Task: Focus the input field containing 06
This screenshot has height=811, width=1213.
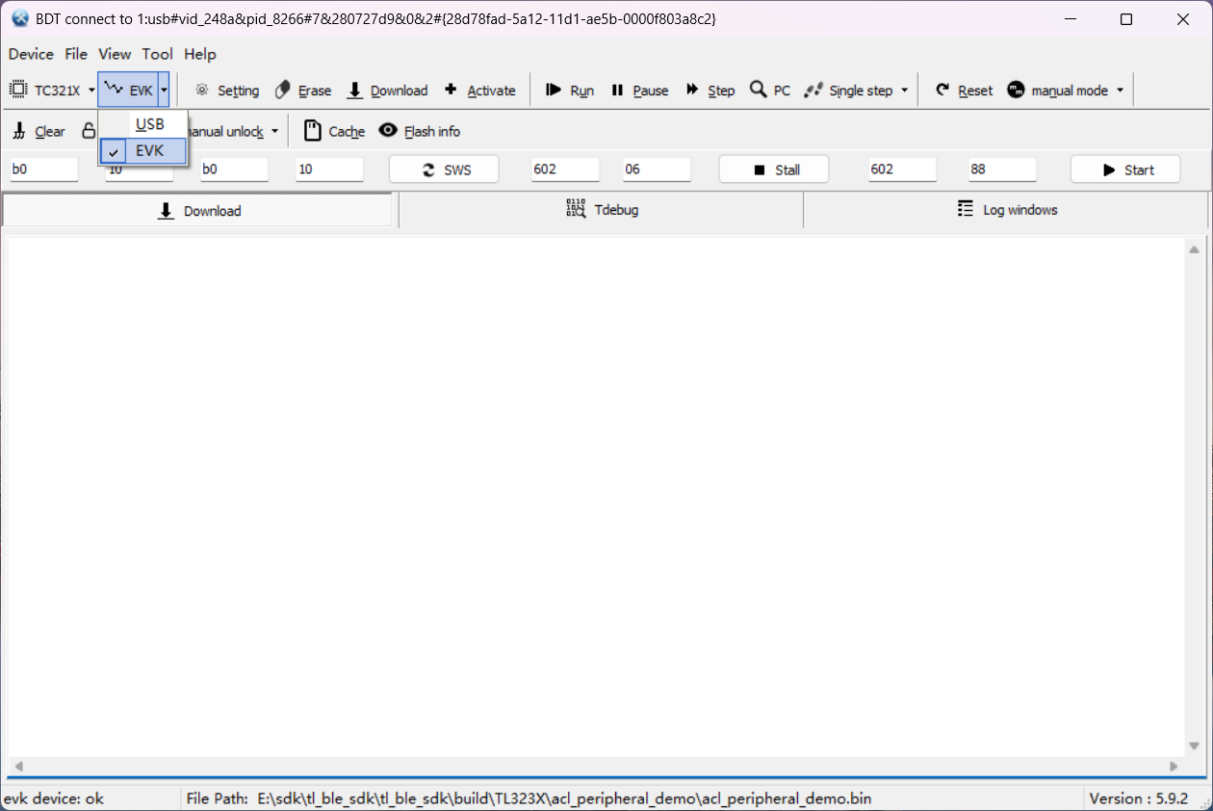Action: point(657,170)
